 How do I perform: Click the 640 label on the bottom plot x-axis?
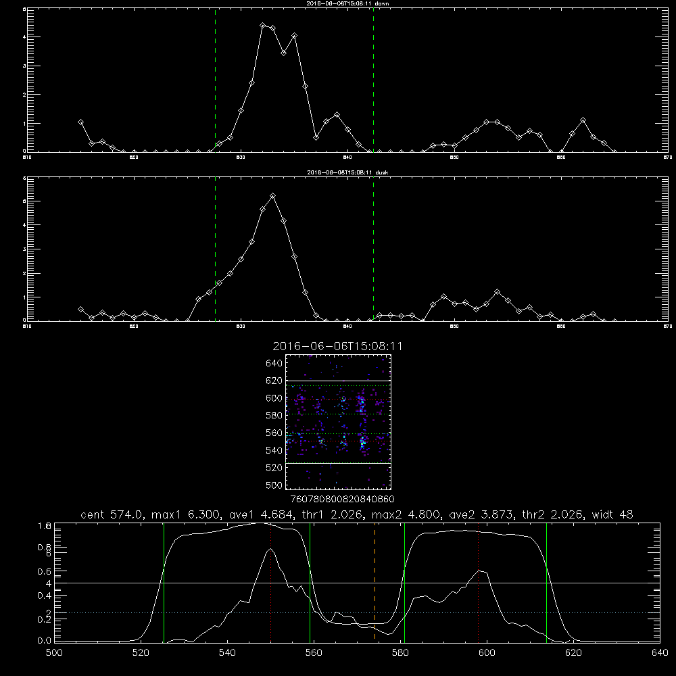[660, 653]
